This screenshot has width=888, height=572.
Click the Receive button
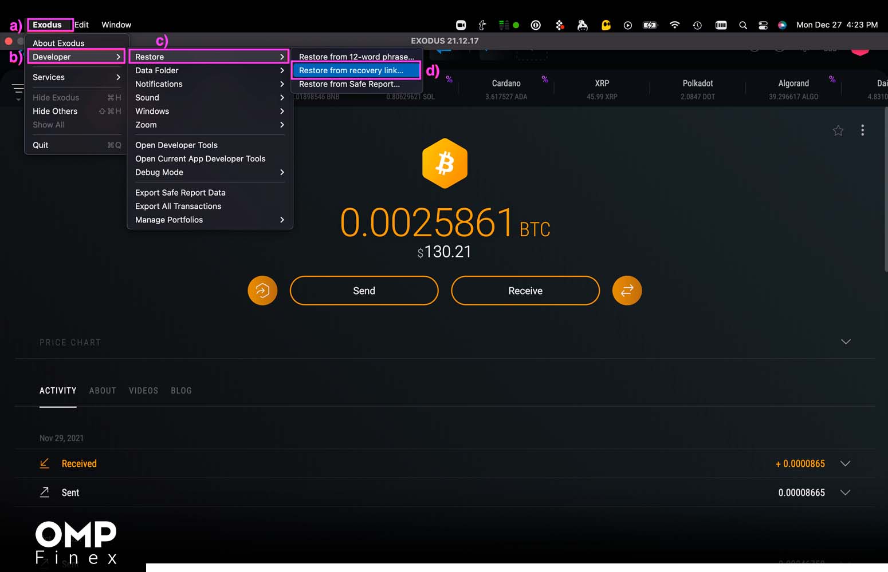pyautogui.click(x=525, y=291)
